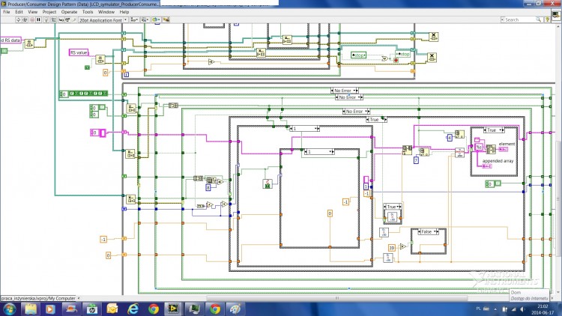Open Chrome from the Windows taskbar

(x=154, y=309)
